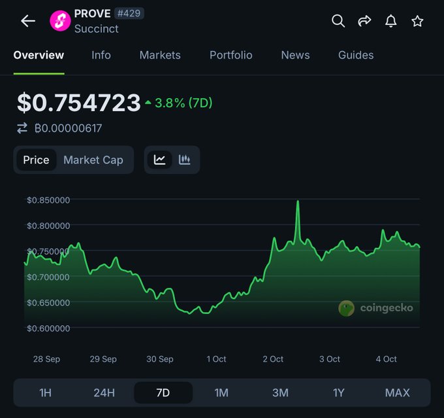The width and height of the screenshot is (444, 418).
Task: Choose the 1M time range
Action: point(221,392)
